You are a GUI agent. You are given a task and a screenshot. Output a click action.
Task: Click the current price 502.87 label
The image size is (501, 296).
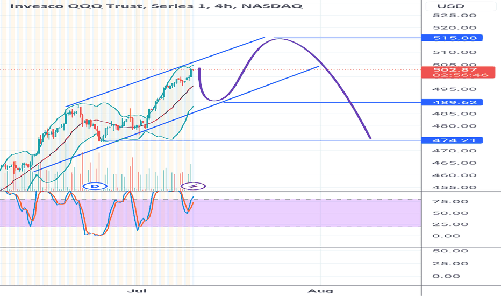(x=455, y=69)
